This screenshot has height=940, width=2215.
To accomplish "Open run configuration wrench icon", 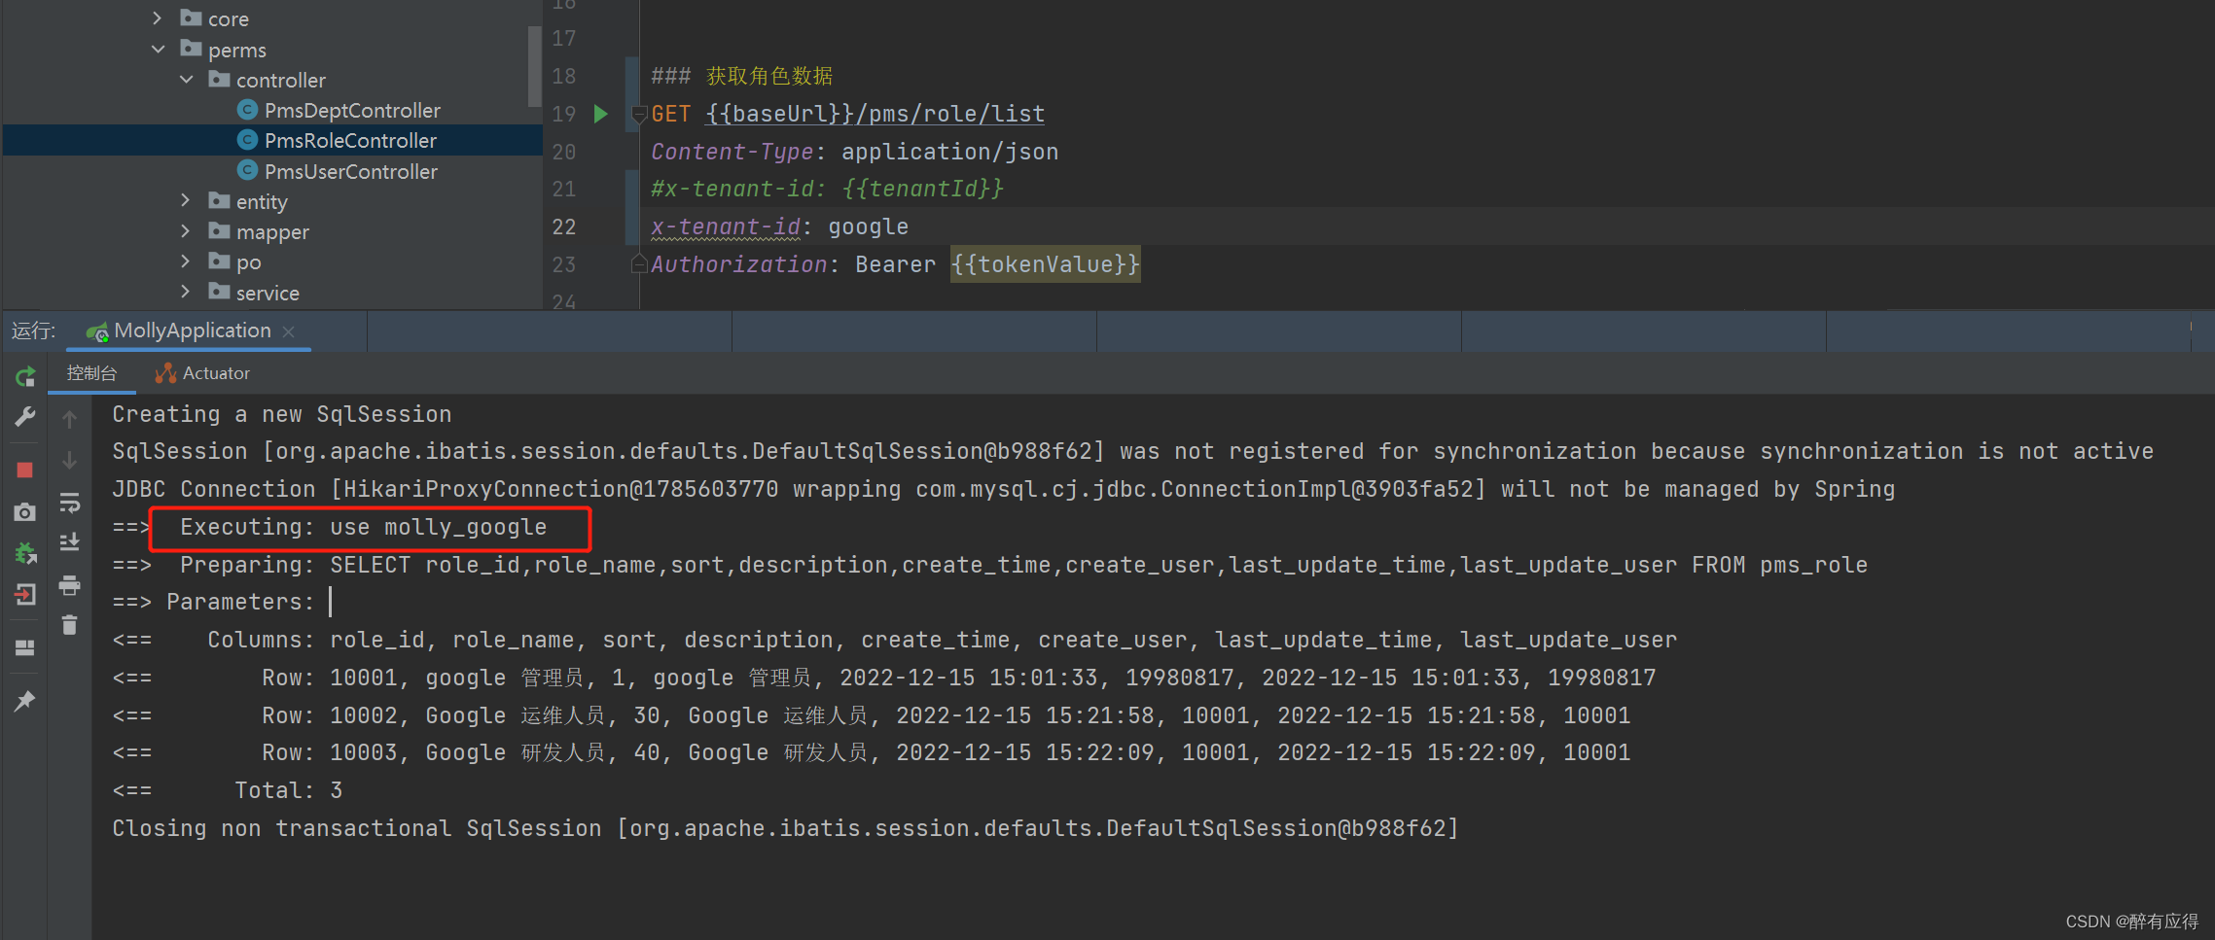I will tap(25, 417).
